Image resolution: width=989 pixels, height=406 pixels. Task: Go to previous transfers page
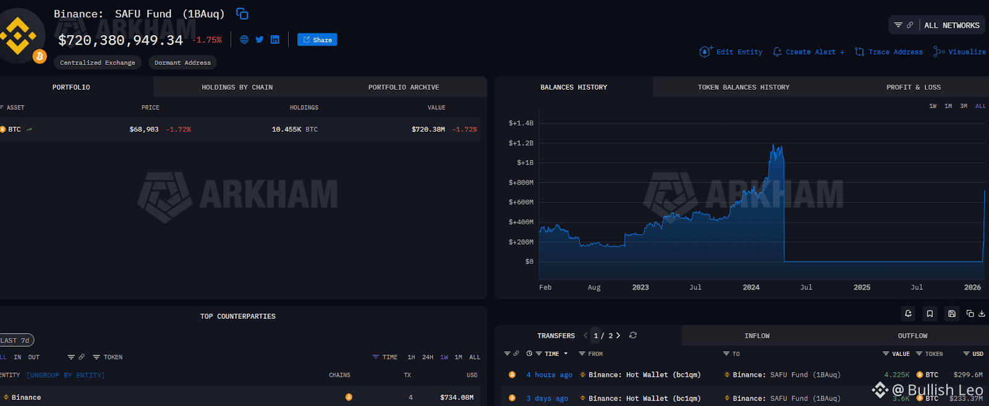(x=585, y=336)
